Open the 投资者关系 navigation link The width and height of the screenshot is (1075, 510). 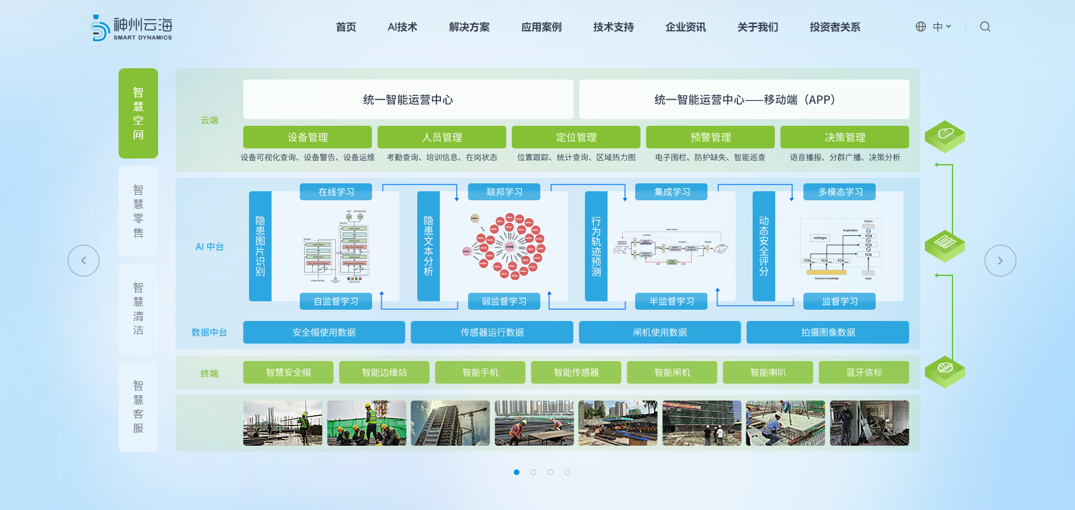[x=834, y=27]
